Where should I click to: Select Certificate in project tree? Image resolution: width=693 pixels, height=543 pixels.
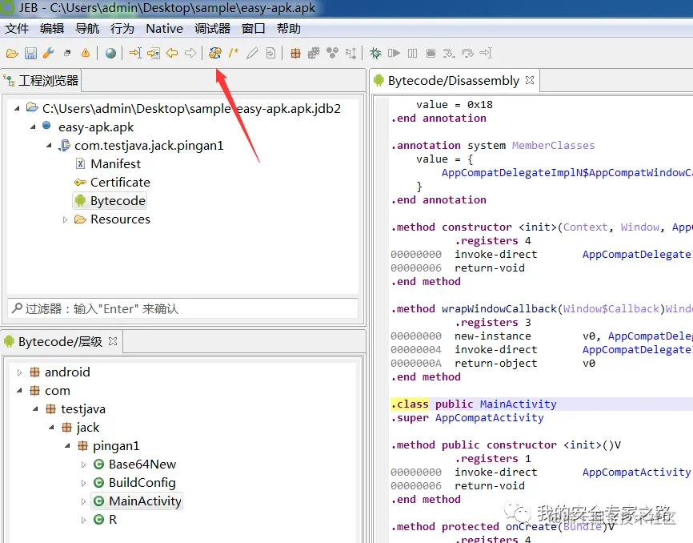pyautogui.click(x=120, y=183)
